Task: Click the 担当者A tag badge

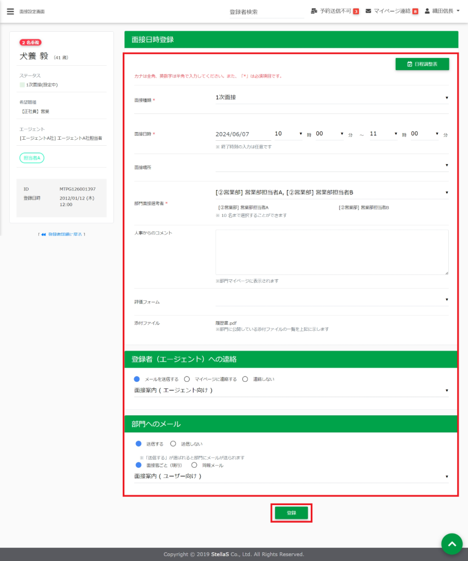Action: [x=32, y=158]
